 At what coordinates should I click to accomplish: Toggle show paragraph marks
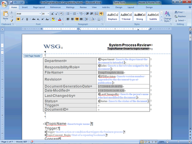pos(101,14)
